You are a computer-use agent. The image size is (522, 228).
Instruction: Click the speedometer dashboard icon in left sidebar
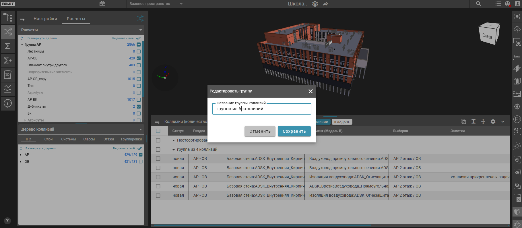(x=8, y=103)
